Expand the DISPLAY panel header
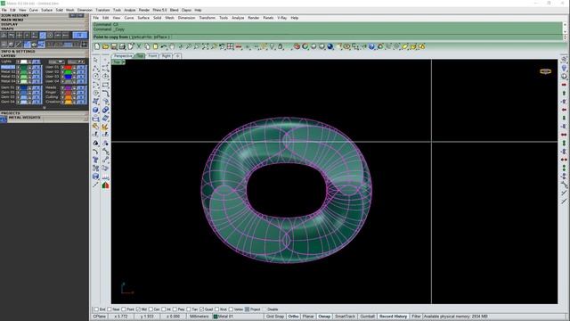The image size is (570, 321). tap(44, 24)
